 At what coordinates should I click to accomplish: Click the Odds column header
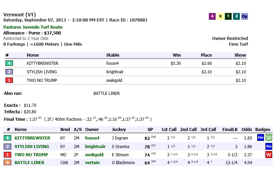pyautogui.click(x=247, y=130)
